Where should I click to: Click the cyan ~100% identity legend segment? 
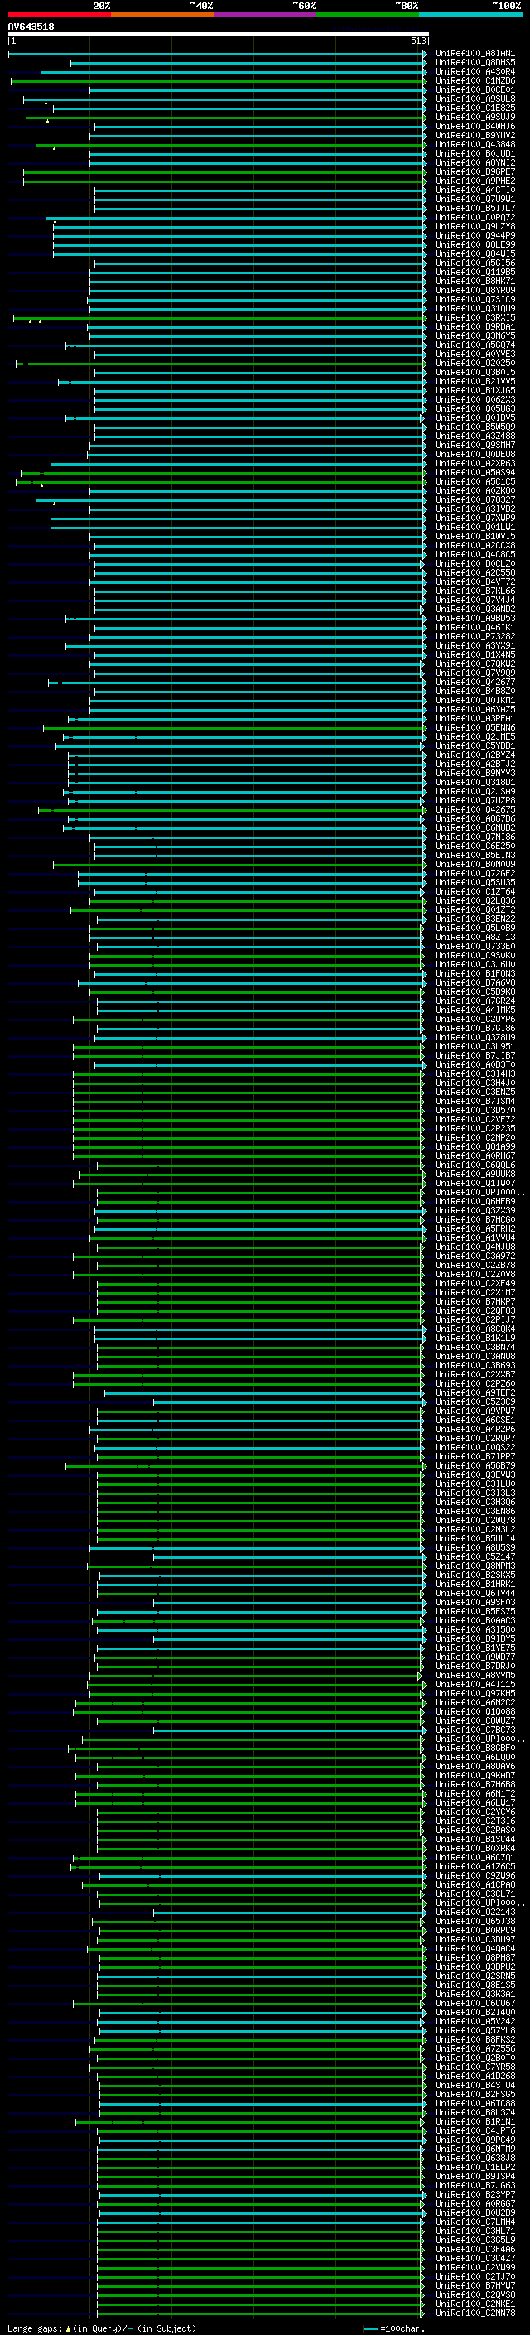470,15
